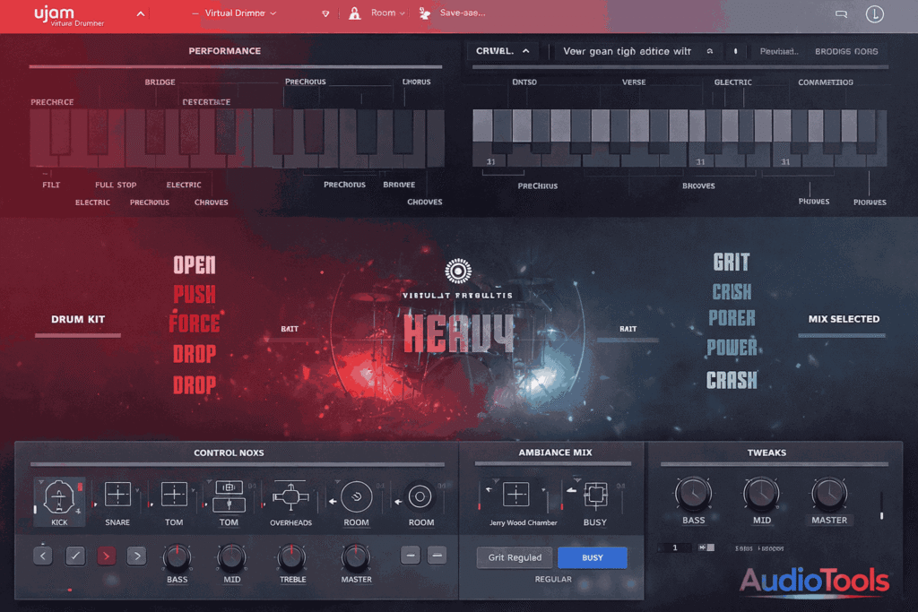The width and height of the screenshot is (918, 612).
Task: Toggle the checkmark button in the Control panel
Action: pyautogui.click(x=74, y=556)
